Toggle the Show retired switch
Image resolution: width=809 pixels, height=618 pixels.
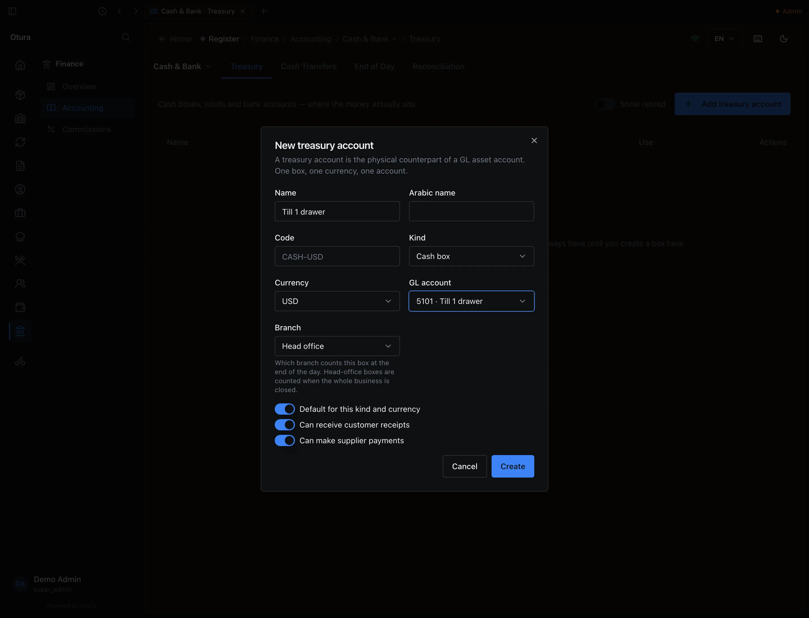[x=605, y=104]
